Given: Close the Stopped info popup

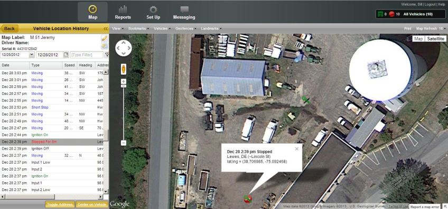Looking at the screenshot, I should pos(296,148).
